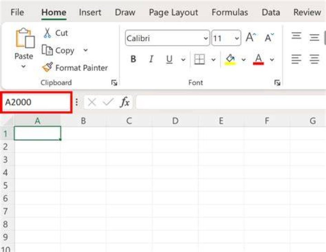
Task: Confirm entry with the checkmark in formula bar
Action: point(108,102)
